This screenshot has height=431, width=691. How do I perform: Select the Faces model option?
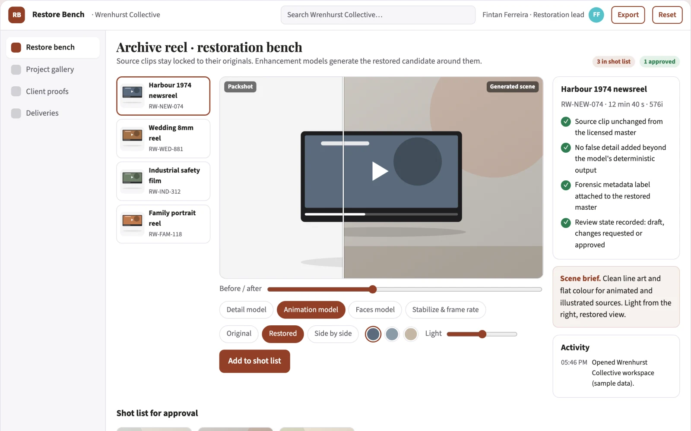click(x=375, y=310)
